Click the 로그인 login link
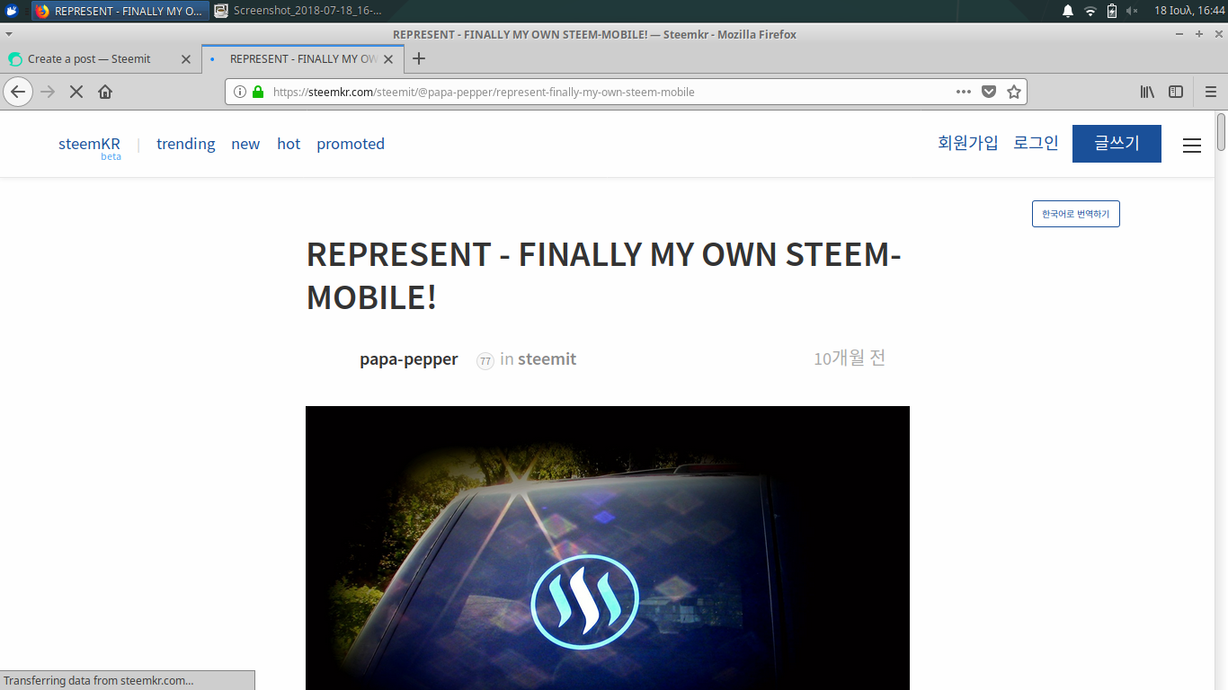Image resolution: width=1228 pixels, height=690 pixels. click(x=1036, y=143)
